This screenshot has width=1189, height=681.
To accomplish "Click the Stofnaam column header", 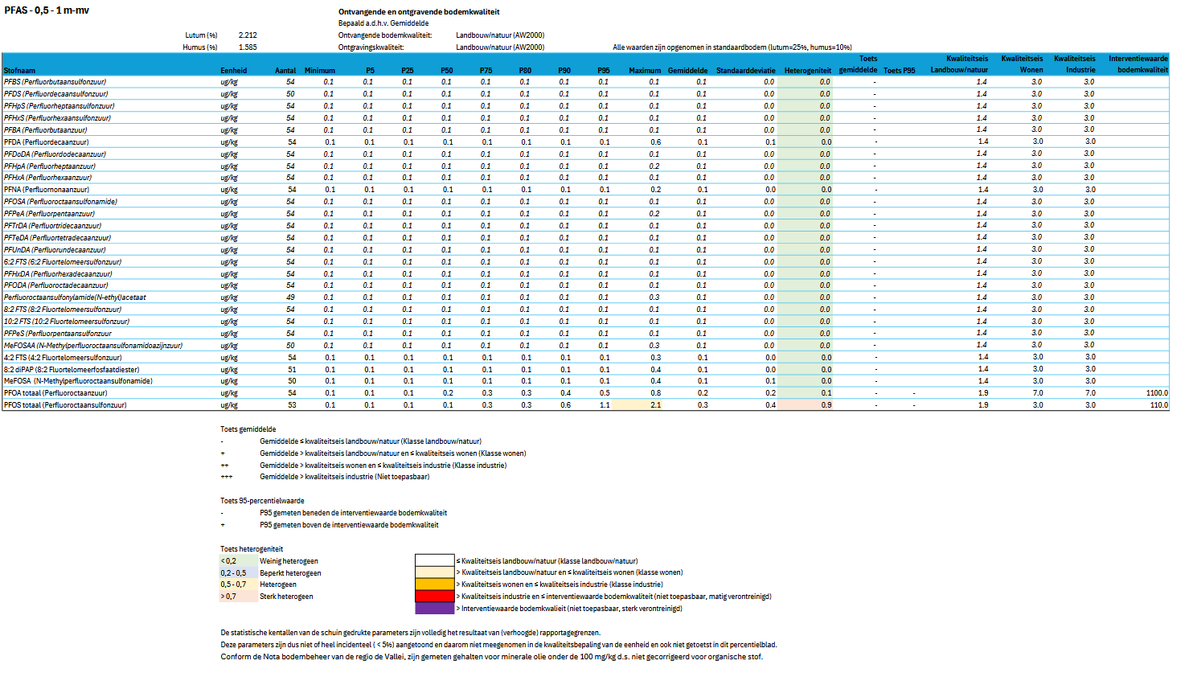I will coord(19,71).
